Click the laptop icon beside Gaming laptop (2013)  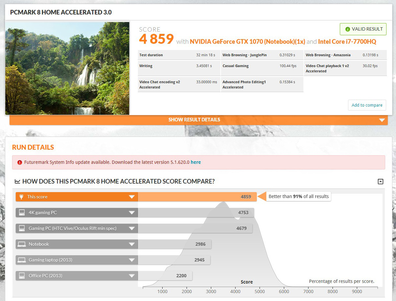point(22,260)
